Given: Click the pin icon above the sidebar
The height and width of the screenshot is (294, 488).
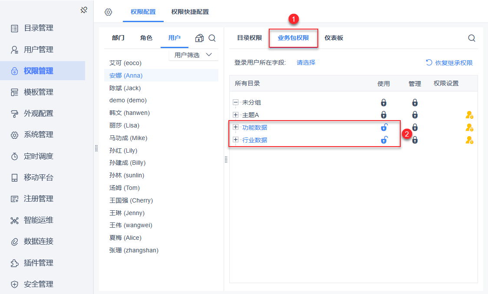Looking at the screenshot, I should click(84, 10).
